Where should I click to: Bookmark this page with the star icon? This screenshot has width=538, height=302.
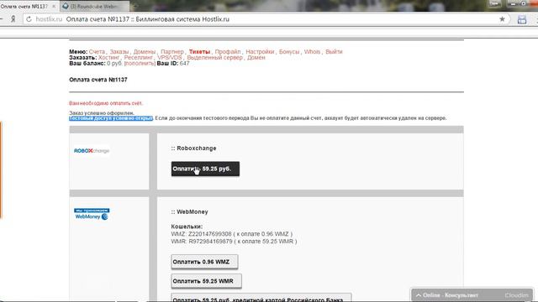pos(502,19)
